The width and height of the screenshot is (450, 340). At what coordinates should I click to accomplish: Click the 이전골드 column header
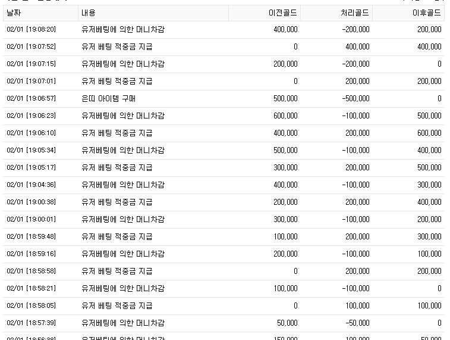(265, 13)
